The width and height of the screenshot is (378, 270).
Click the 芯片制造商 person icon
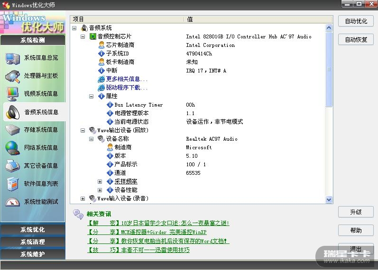[x=101, y=45]
